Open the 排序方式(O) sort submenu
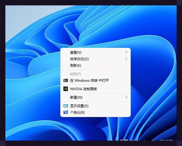 [95, 59]
